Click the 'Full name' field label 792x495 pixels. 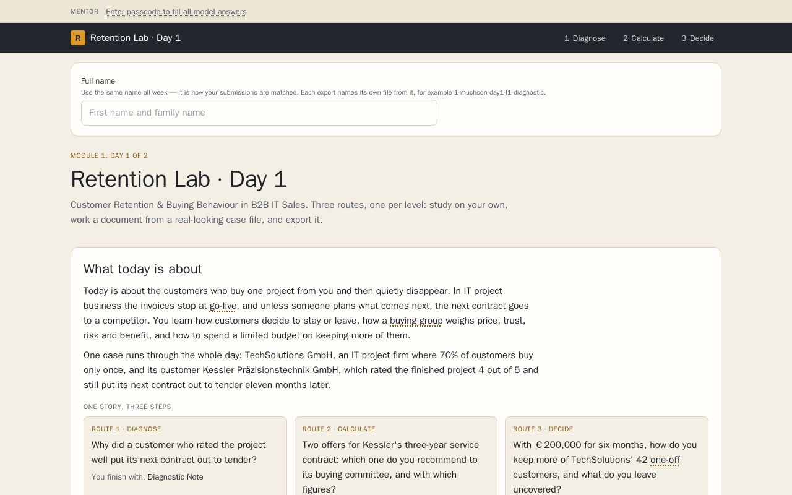click(x=98, y=81)
